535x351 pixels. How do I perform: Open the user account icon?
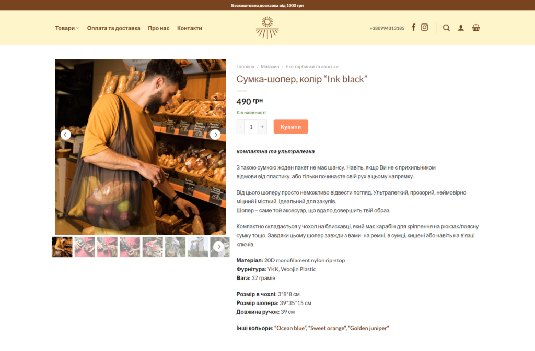[x=461, y=28]
